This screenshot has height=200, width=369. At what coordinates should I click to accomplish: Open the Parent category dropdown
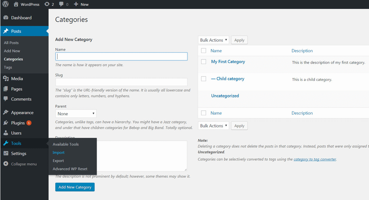tap(76, 113)
